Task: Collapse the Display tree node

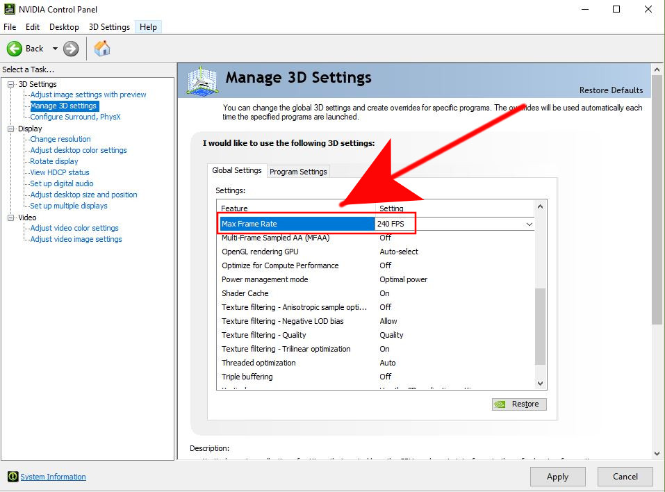Action: click(10, 129)
